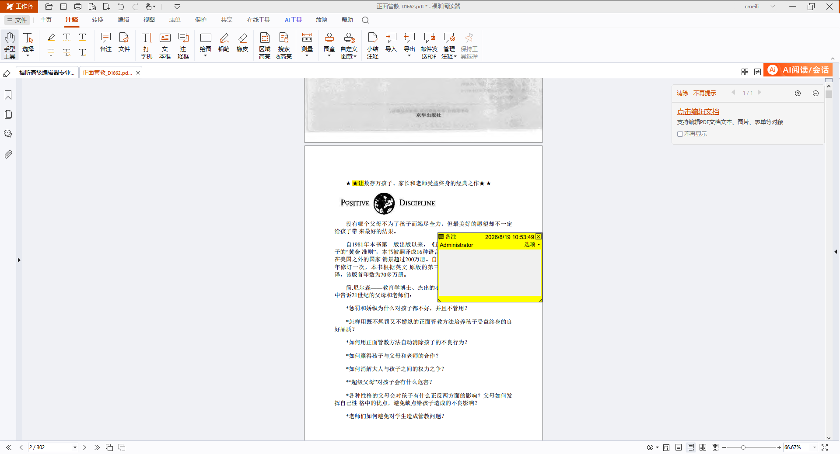Close the 正面管教_D1662 document tab
The height and width of the screenshot is (454, 840).
coord(138,73)
